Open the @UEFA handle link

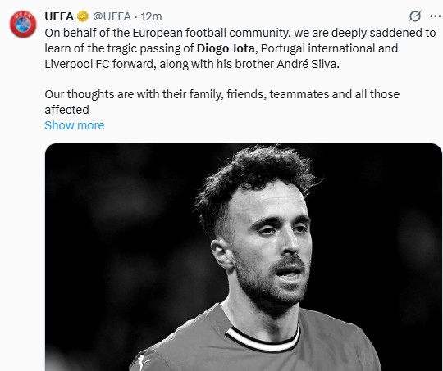[x=112, y=16]
